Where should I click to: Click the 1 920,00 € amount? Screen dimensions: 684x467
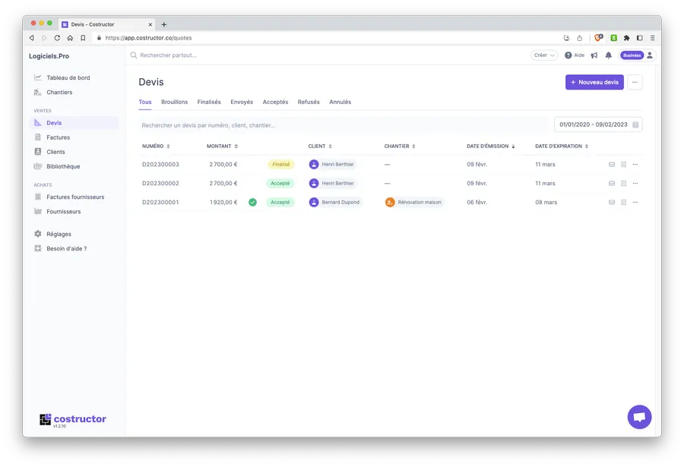pyautogui.click(x=223, y=202)
